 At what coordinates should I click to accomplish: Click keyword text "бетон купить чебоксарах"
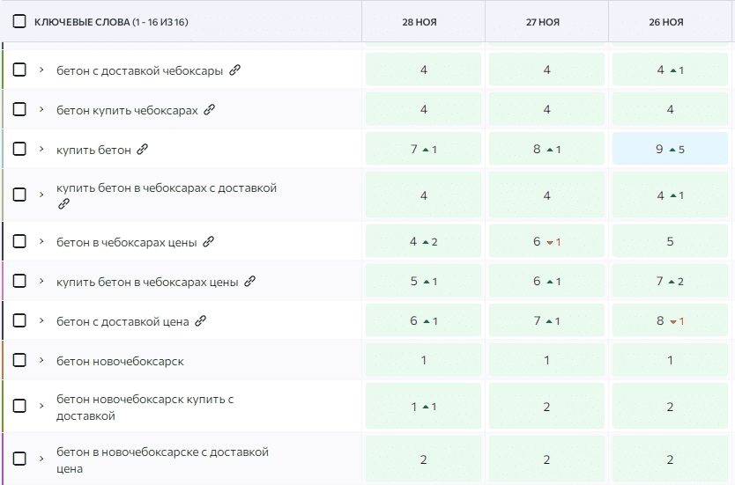coord(127,110)
